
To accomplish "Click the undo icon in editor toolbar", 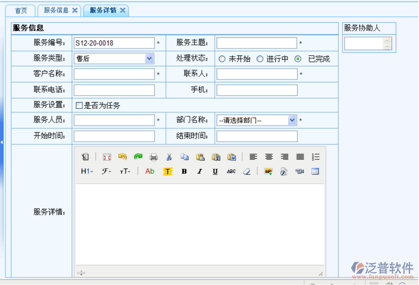I will (x=122, y=157).
